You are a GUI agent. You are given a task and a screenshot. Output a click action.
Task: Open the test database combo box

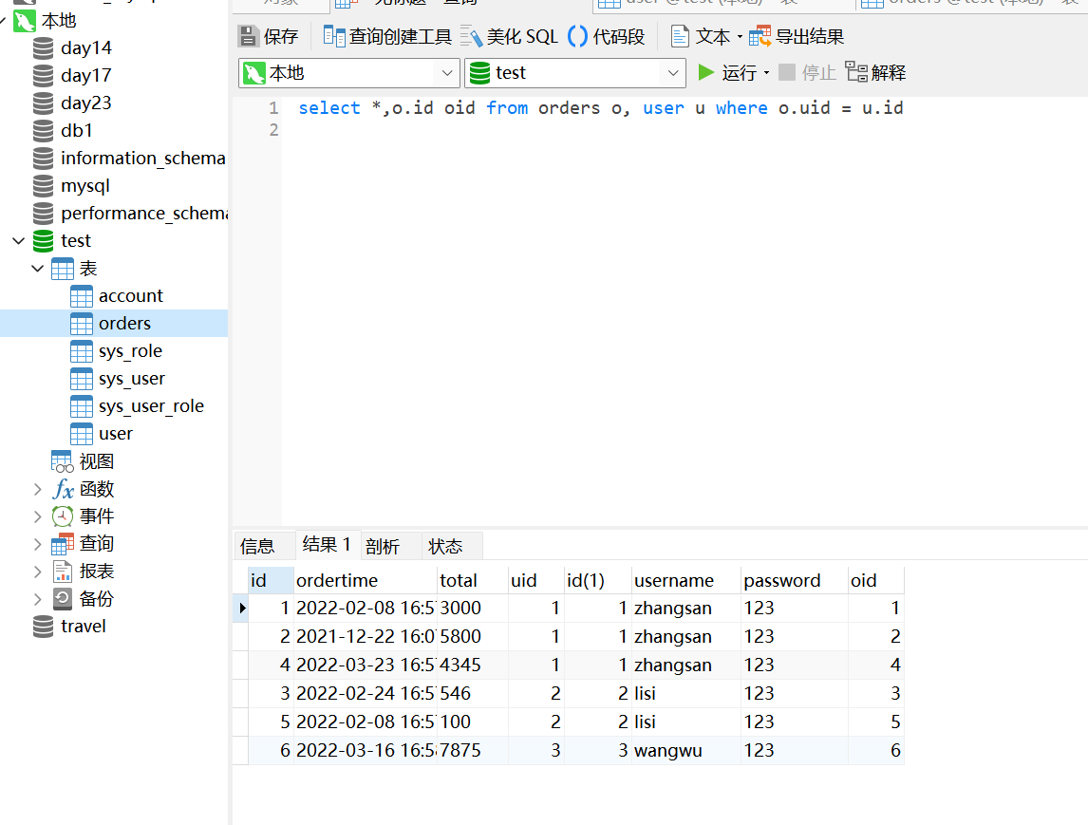575,73
